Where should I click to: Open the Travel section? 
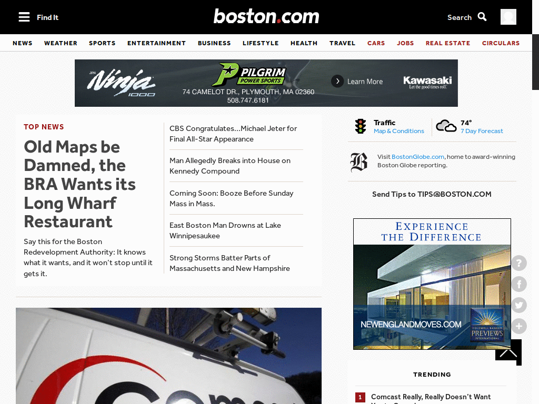(x=342, y=43)
